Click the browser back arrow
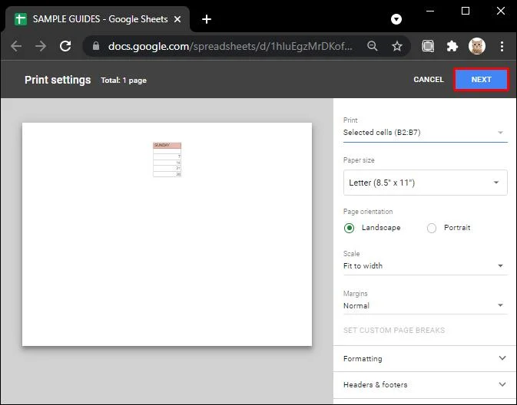 pyautogui.click(x=16, y=46)
